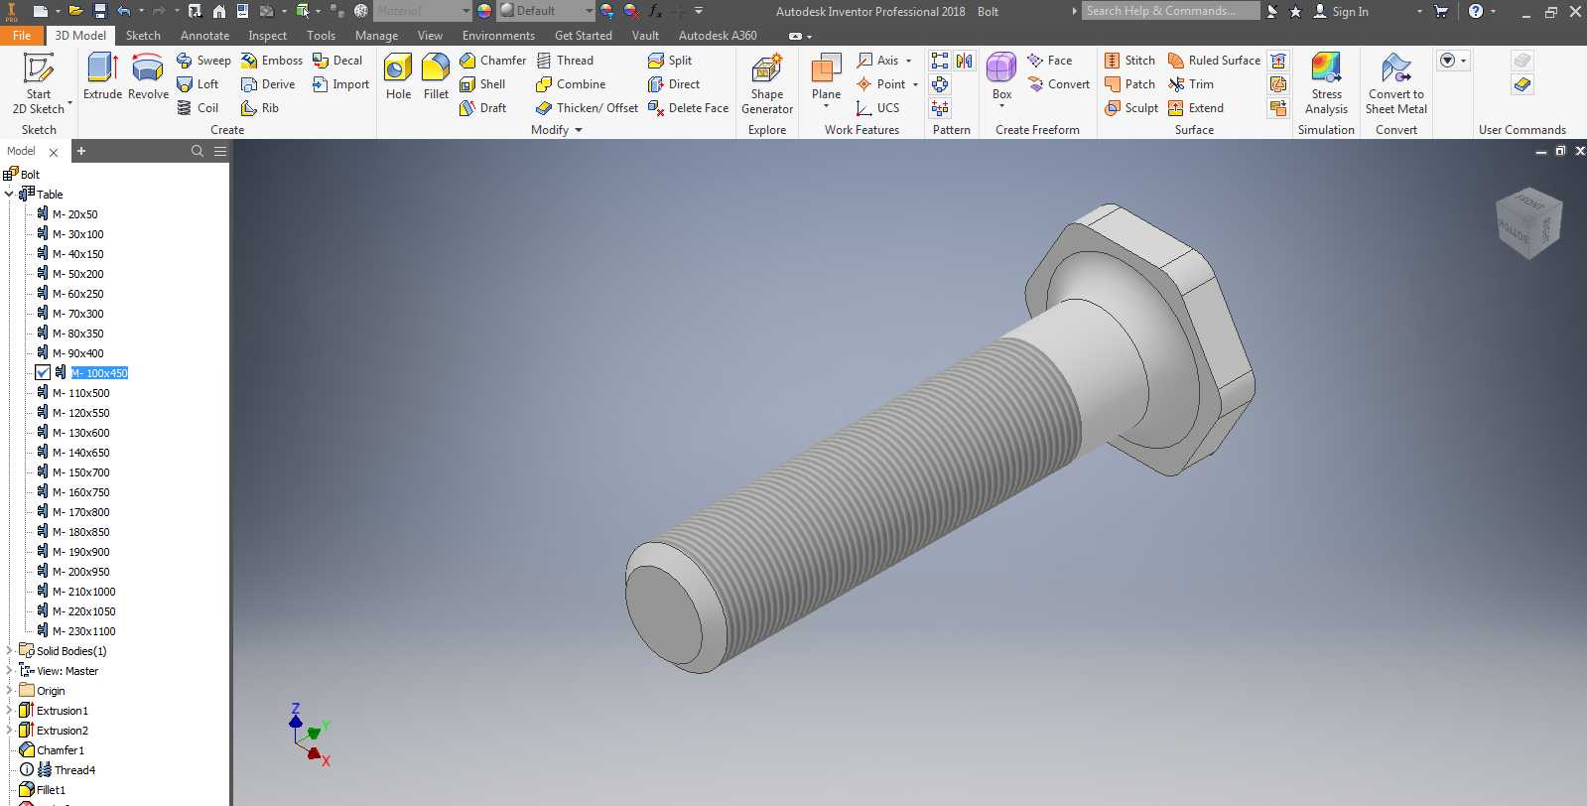The width and height of the screenshot is (1587, 806).
Task: Open the Plane dropdown arrow
Action: [x=826, y=106]
